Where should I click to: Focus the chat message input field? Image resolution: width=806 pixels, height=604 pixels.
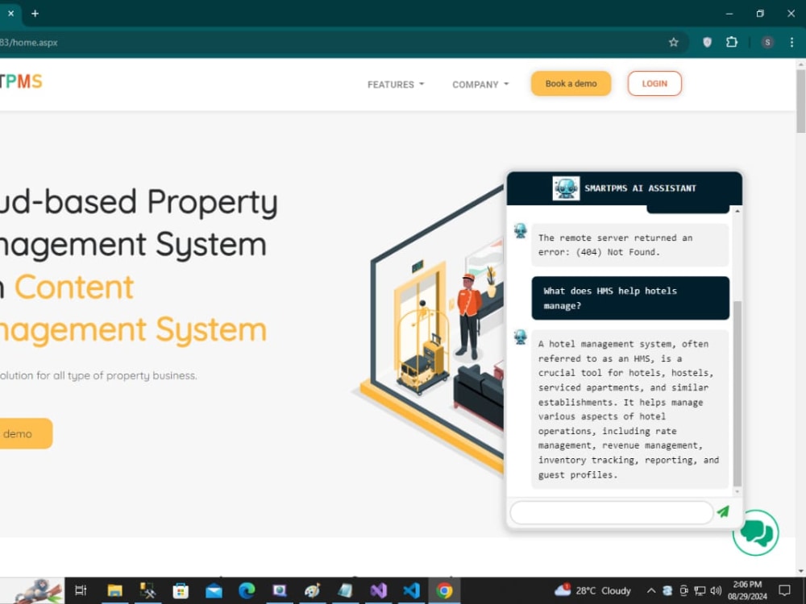(611, 512)
